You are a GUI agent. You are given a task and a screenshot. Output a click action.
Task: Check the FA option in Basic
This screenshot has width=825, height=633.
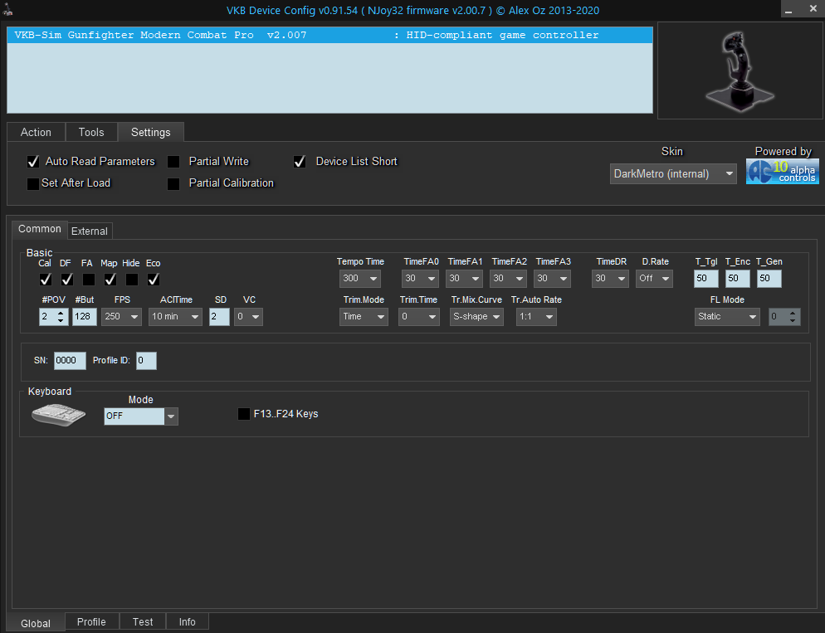pyautogui.click(x=88, y=280)
